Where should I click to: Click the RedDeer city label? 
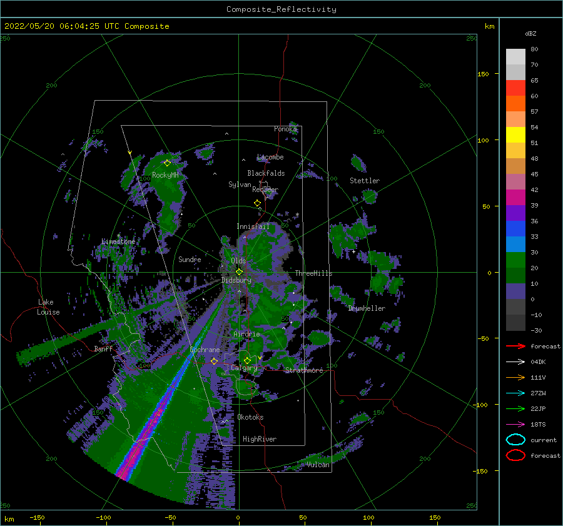[265, 190]
